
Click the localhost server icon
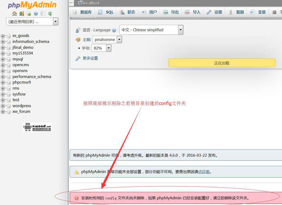pos(80,3)
